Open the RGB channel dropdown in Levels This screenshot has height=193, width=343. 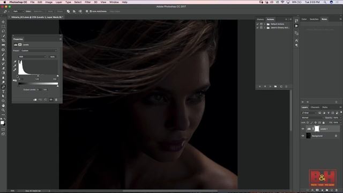coord(32,57)
